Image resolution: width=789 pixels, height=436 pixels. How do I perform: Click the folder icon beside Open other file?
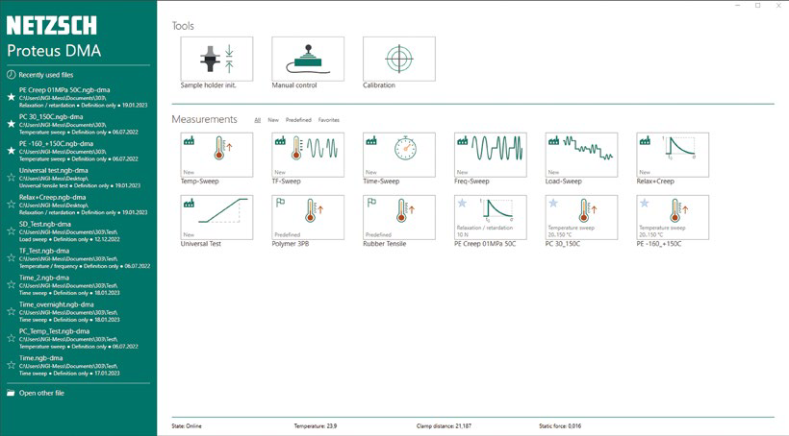tap(11, 393)
